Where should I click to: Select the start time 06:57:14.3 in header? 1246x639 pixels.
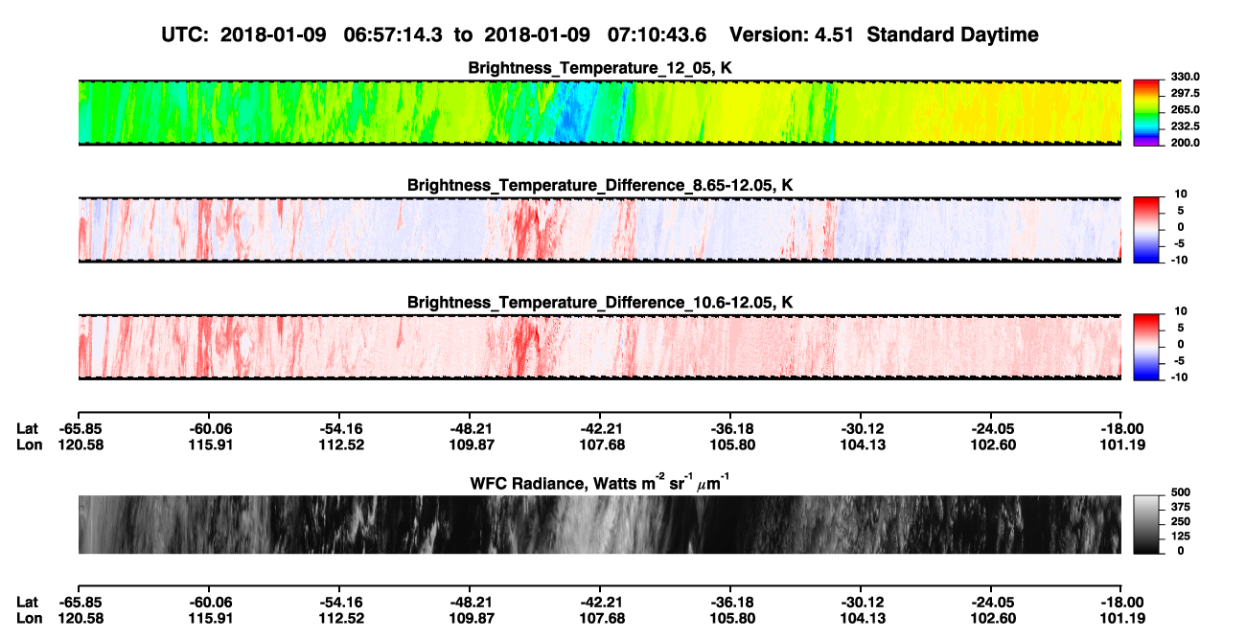(393, 34)
